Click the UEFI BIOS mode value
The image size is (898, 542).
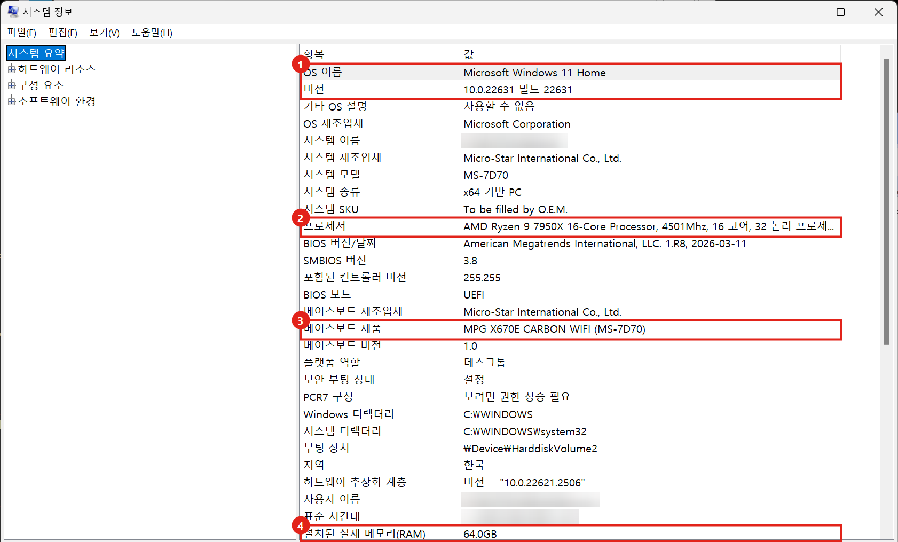click(474, 295)
